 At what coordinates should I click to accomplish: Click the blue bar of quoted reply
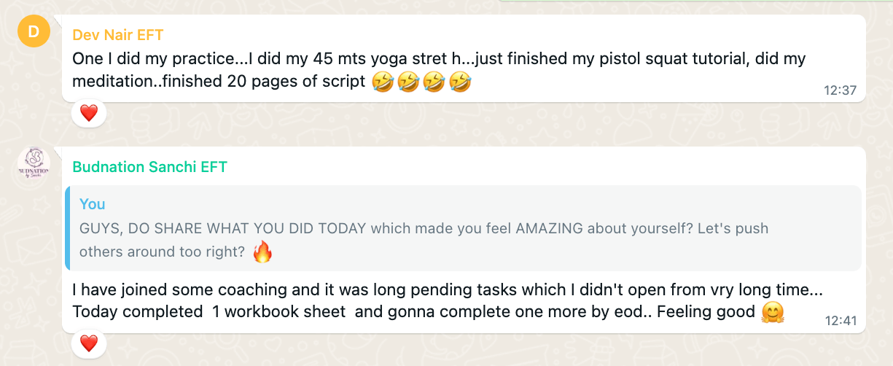coord(68,228)
